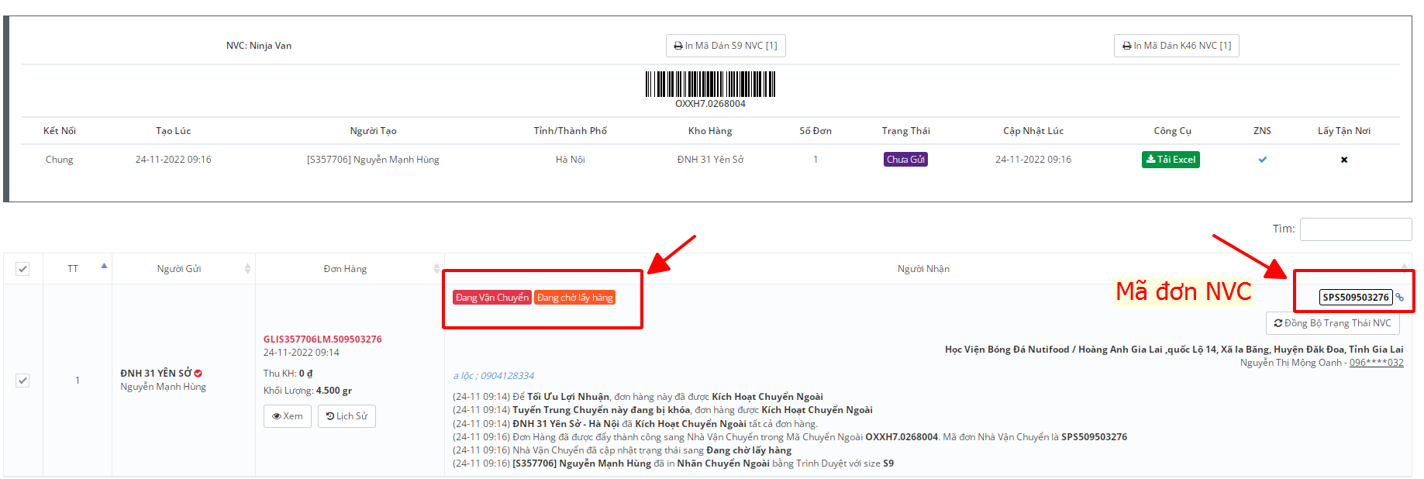Click log line Tuyến Trung Chuyển này đang bị khóa

pyautogui.click(x=663, y=410)
